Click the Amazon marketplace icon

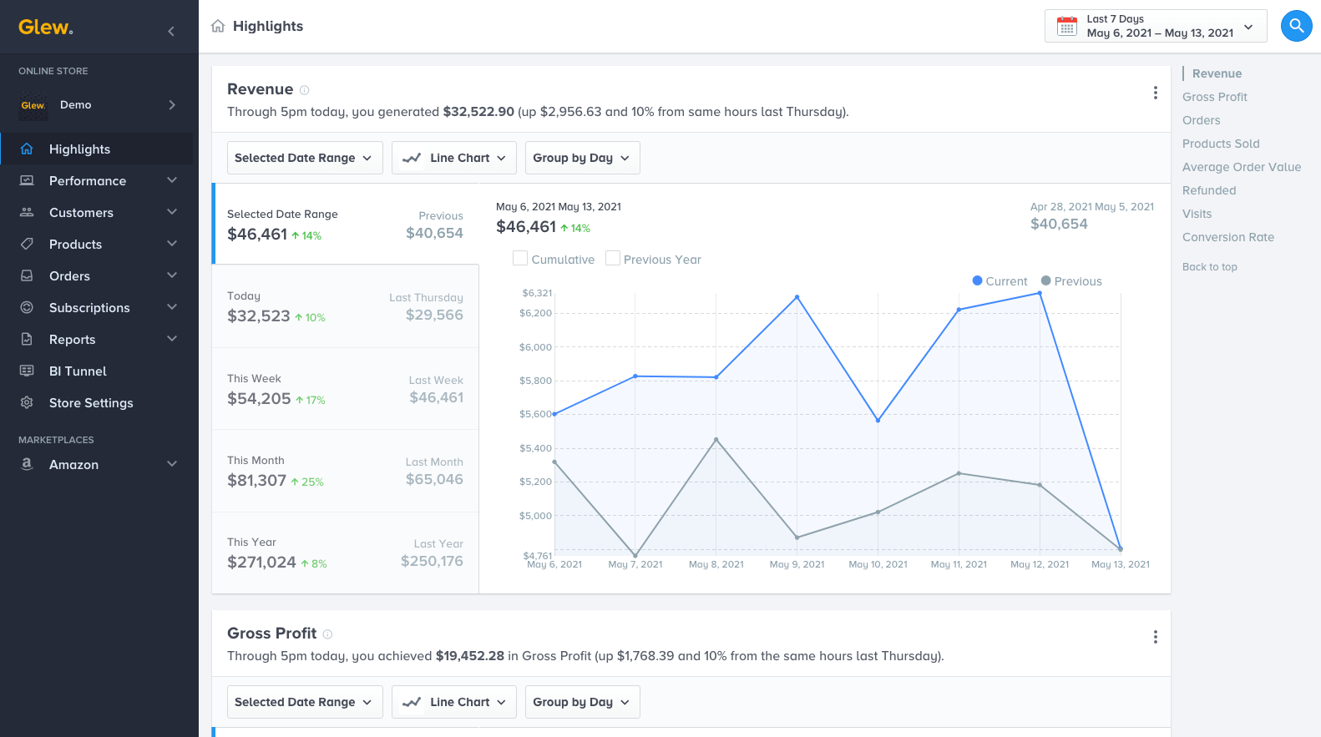(x=27, y=464)
